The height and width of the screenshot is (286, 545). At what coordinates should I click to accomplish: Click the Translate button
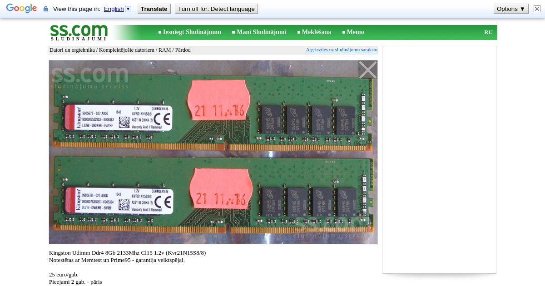(154, 9)
